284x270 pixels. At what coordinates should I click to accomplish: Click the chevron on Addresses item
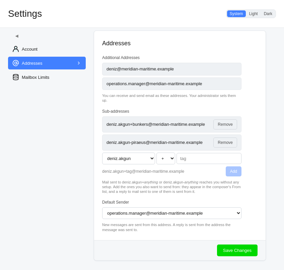point(79,63)
